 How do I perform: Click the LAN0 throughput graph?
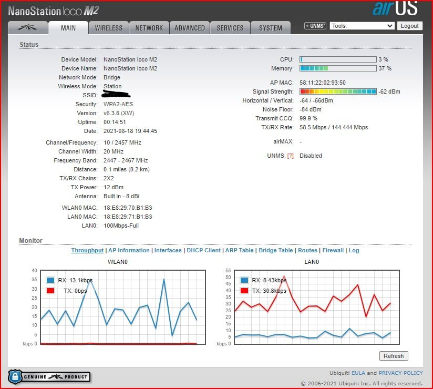pos(317,307)
